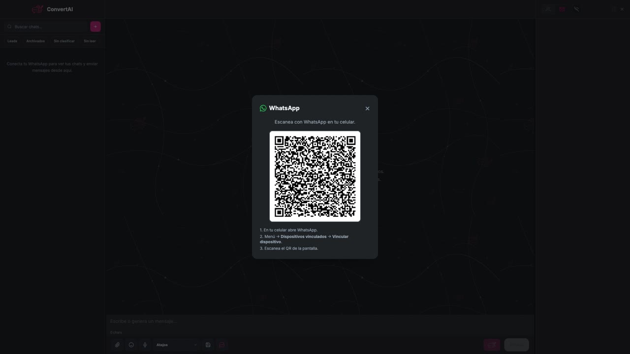The height and width of the screenshot is (354, 630).
Task: Open the Atajos shortcuts dropdown
Action: tap(176, 345)
